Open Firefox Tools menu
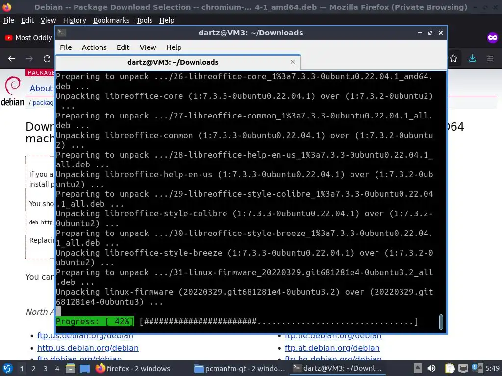This screenshot has height=376, width=502. point(145,20)
